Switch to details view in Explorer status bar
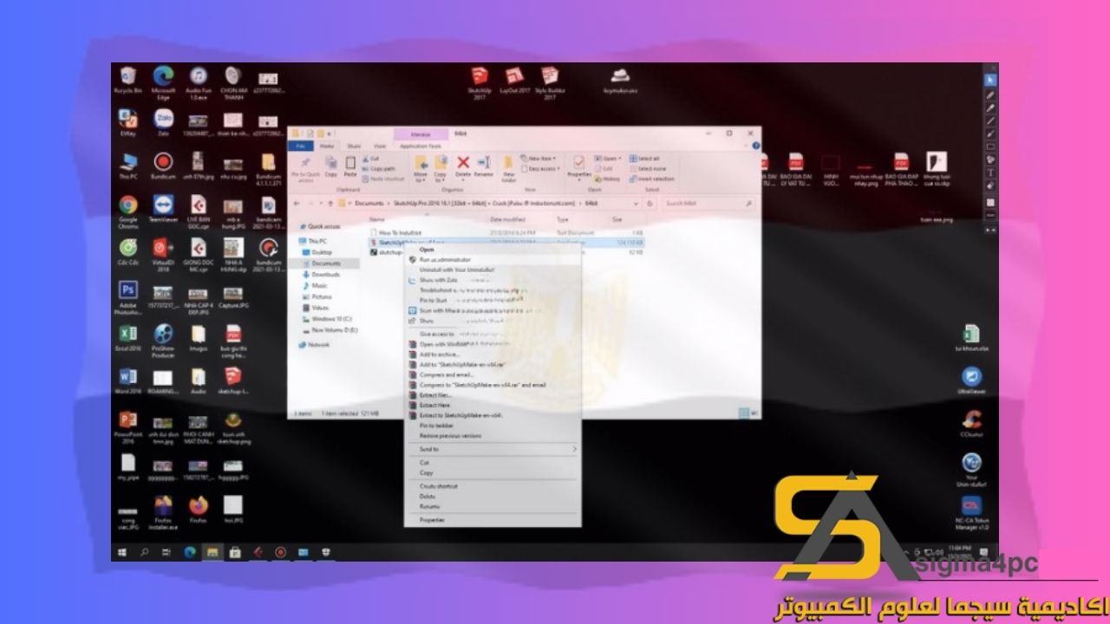Screen dimensions: 1110x624 (x=743, y=413)
